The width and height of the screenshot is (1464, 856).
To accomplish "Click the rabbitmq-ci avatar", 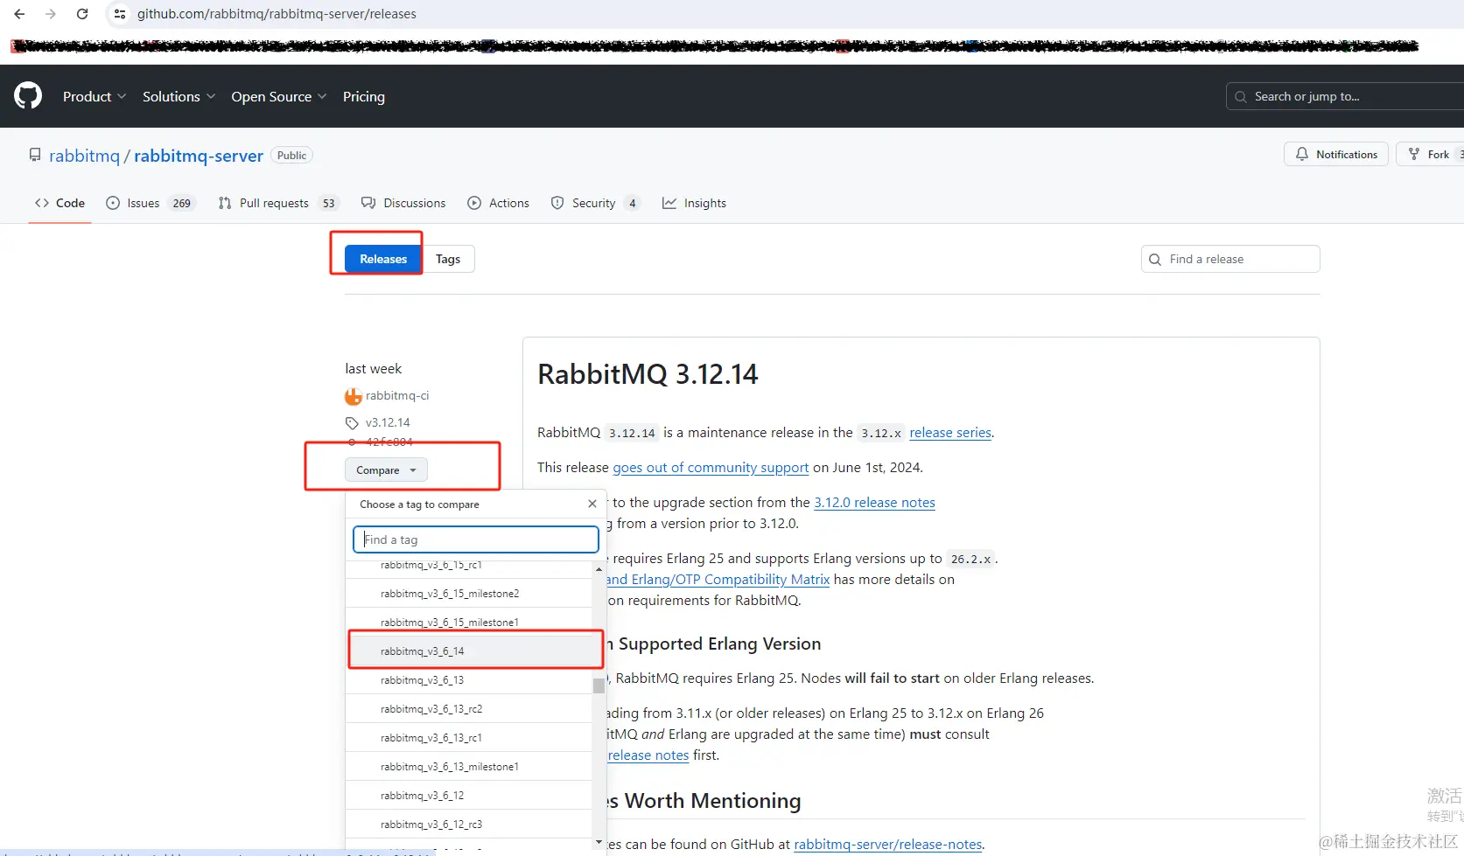I will pyautogui.click(x=354, y=396).
